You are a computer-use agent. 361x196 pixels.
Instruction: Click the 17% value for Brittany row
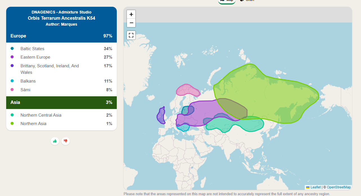pos(108,66)
